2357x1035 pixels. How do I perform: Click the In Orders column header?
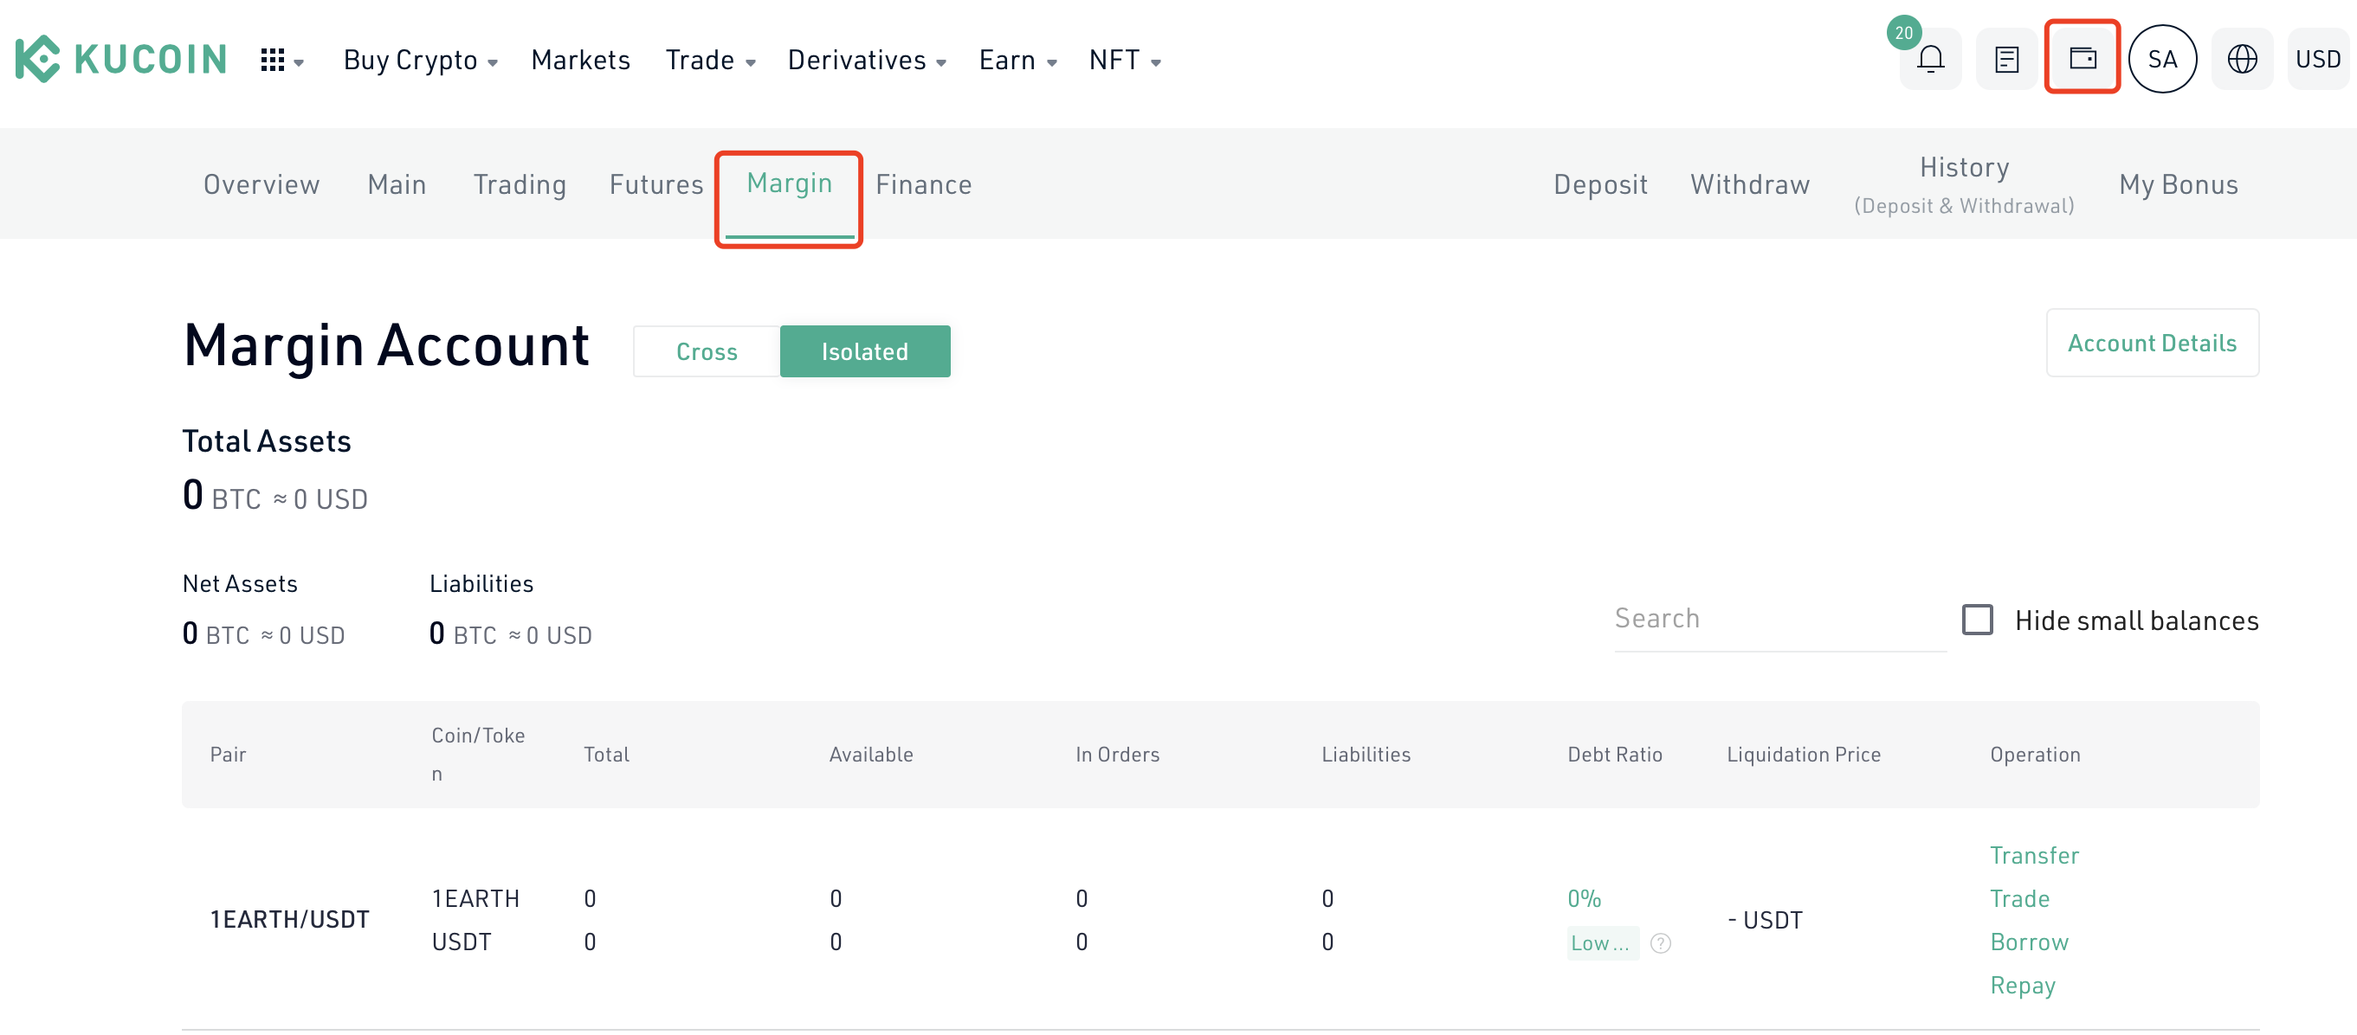1117,755
